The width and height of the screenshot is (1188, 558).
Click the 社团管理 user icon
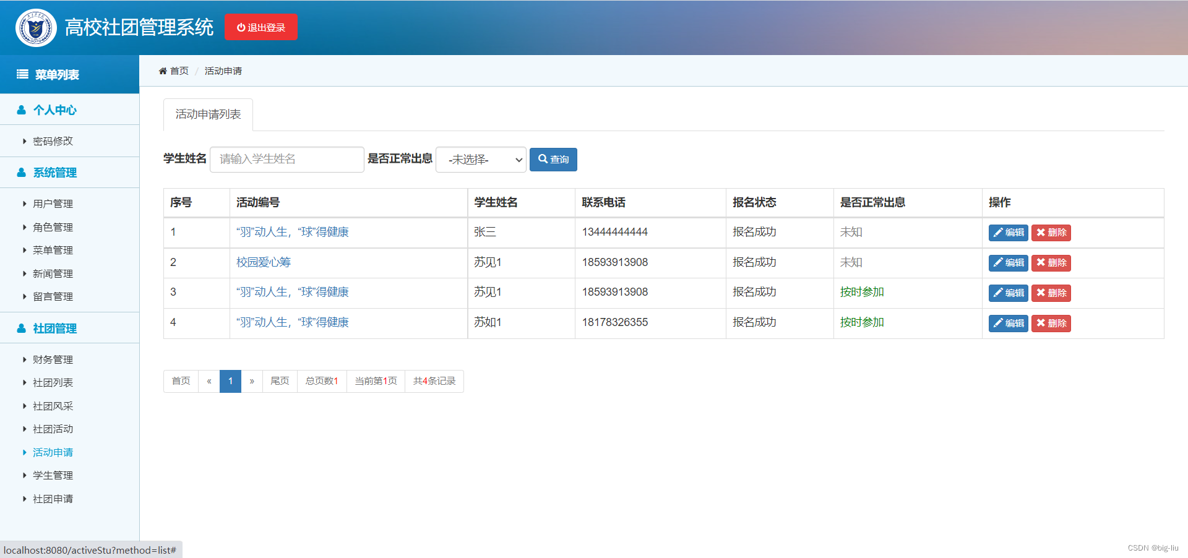[x=22, y=328]
